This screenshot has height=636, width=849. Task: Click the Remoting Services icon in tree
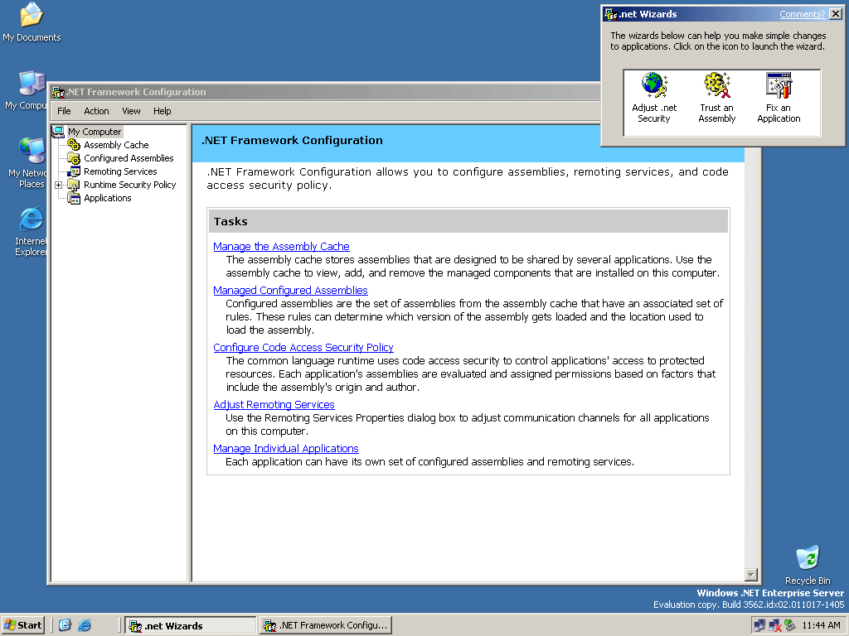[x=74, y=171]
